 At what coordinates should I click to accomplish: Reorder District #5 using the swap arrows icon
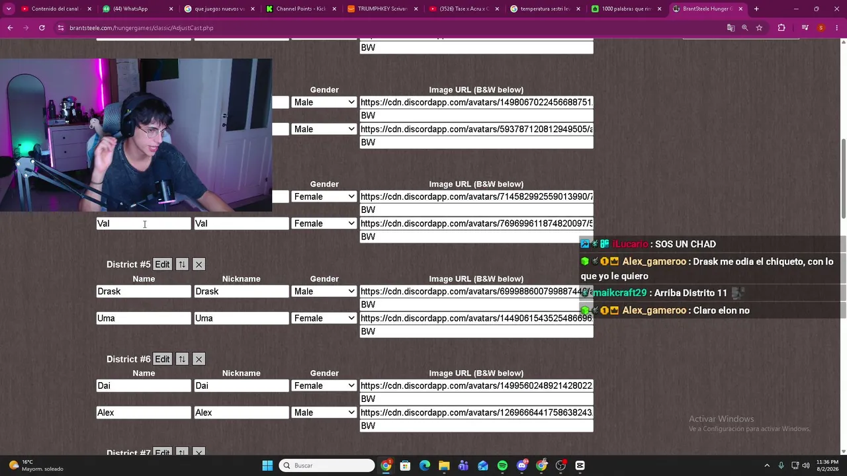pos(182,264)
